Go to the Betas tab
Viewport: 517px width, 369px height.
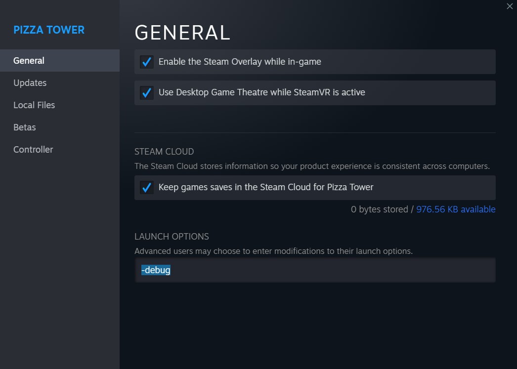click(25, 127)
